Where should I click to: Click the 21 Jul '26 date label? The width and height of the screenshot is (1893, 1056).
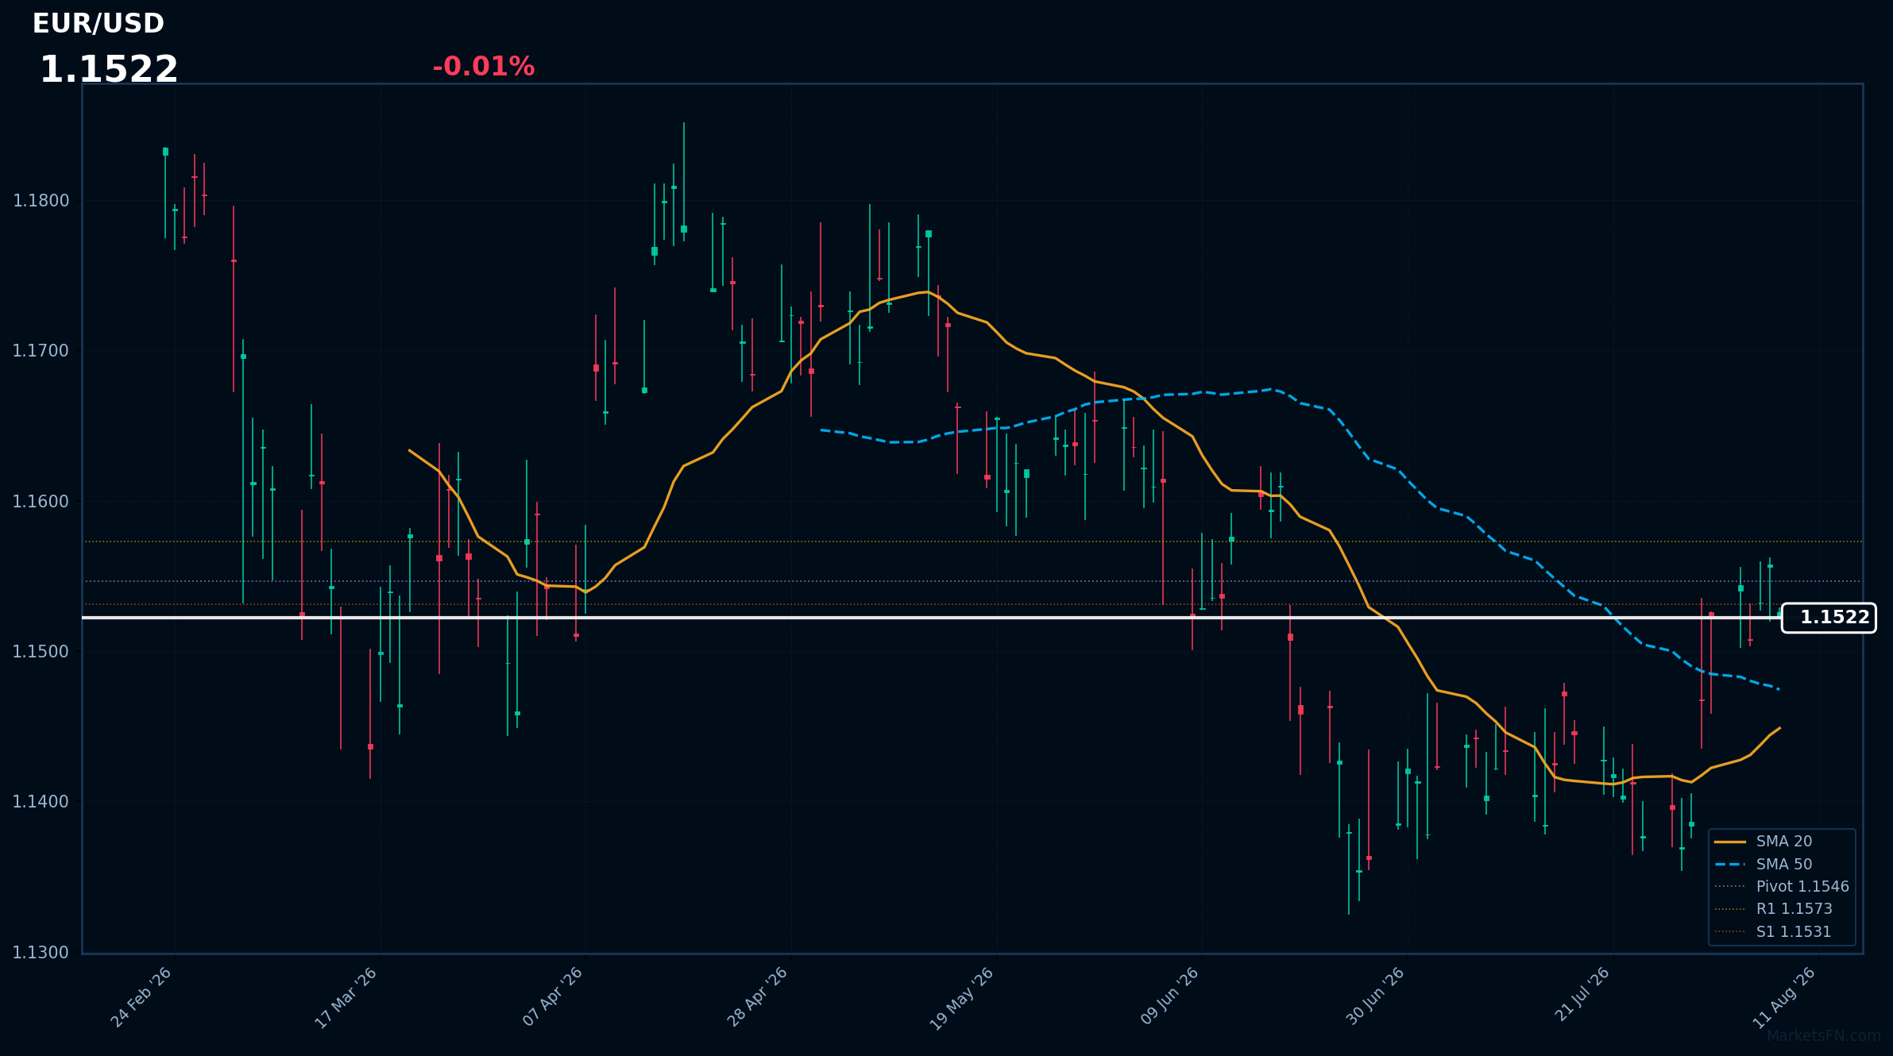1582,996
